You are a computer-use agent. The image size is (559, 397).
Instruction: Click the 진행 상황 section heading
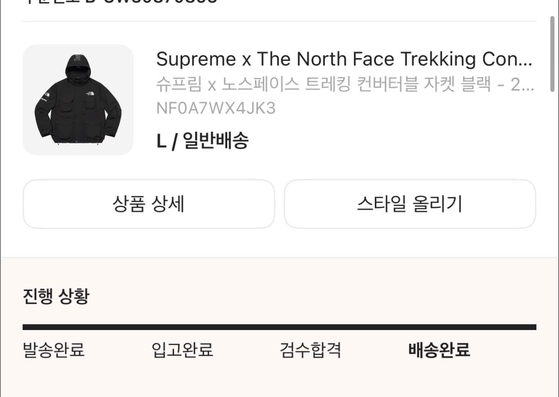point(56,297)
